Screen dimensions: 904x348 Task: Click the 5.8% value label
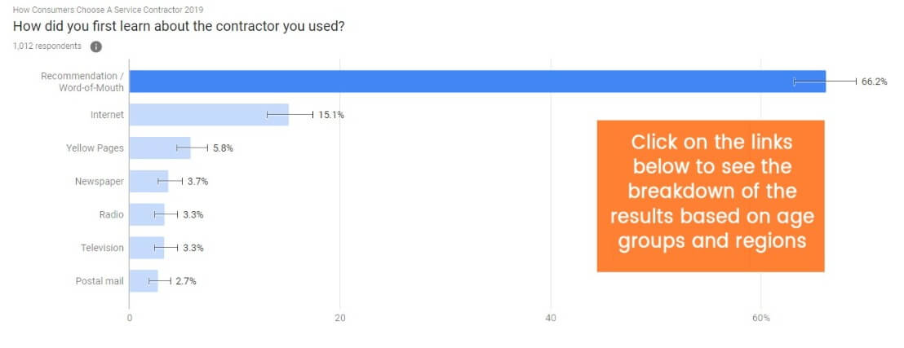tap(223, 148)
